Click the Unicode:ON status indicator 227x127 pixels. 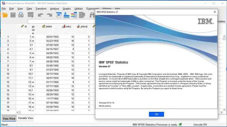click(200, 125)
